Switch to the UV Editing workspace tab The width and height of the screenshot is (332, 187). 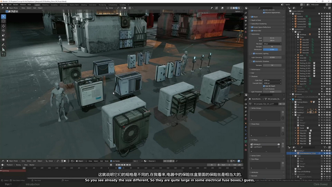(63, 5)
